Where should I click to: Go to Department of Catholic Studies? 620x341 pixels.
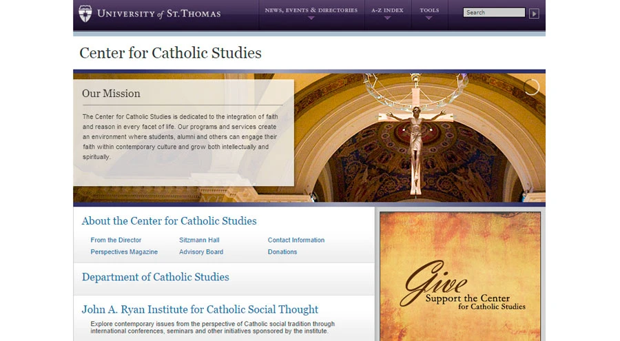pos(155,277)
